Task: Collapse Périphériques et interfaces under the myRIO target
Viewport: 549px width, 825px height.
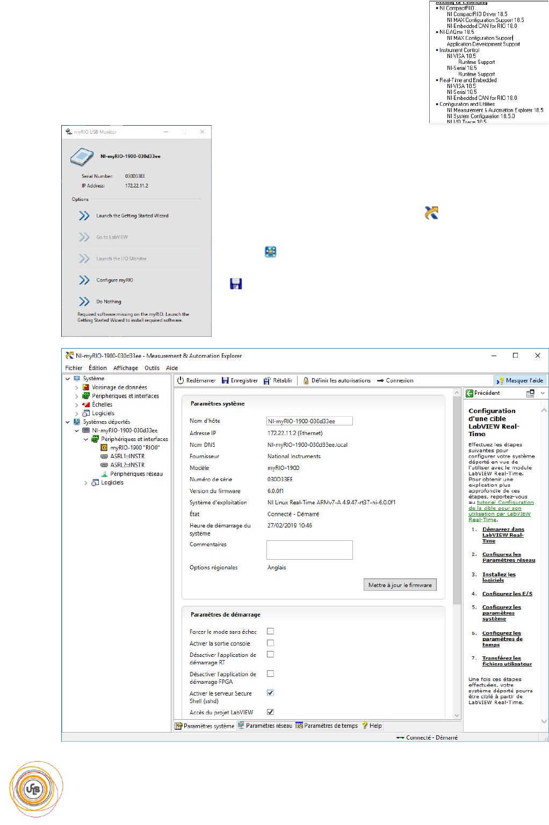Action: [85, 439]
